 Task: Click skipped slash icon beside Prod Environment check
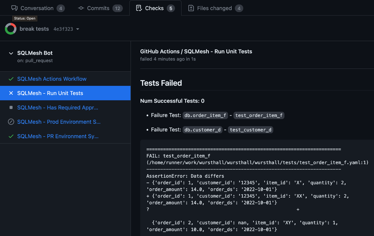coord(11,122)
